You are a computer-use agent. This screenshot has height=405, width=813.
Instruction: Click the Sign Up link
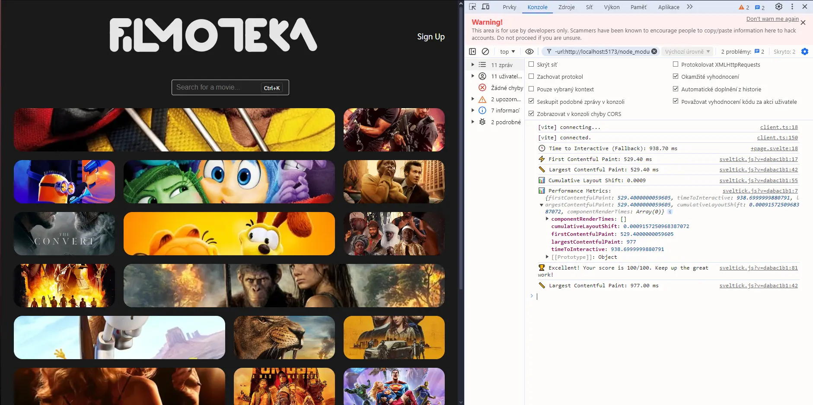pyautogui.click(x=431, y=37)
